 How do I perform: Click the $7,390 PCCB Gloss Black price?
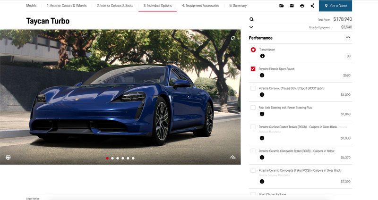pos(345,182)
